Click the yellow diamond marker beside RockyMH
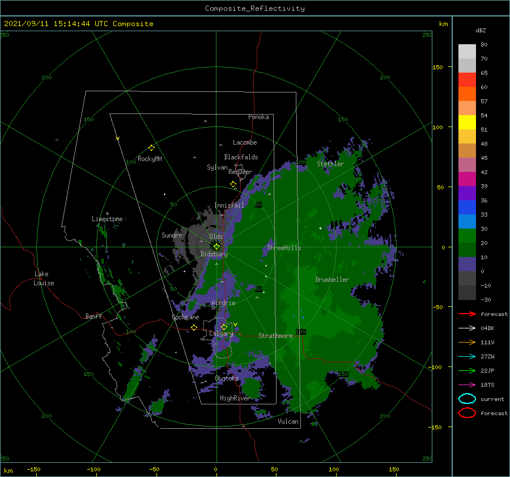Screen dimensions: 510x477 pyautogui.click(x=151, y=148)
